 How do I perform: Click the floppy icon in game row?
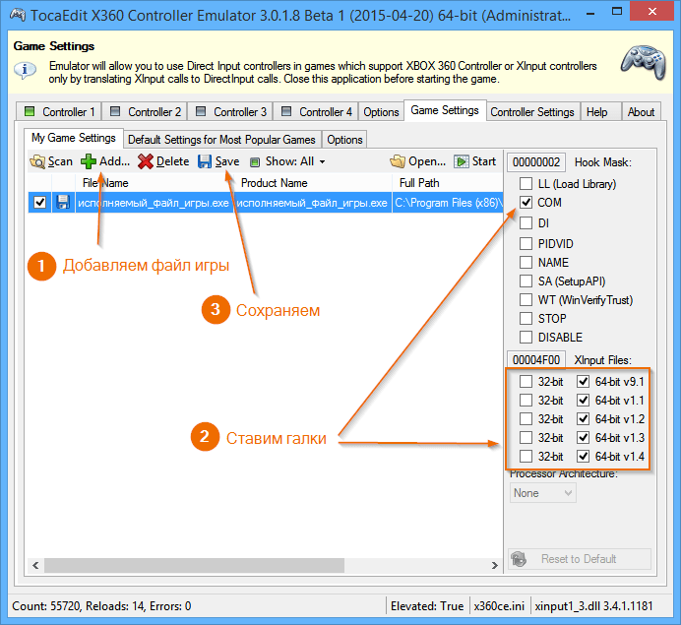63,203
